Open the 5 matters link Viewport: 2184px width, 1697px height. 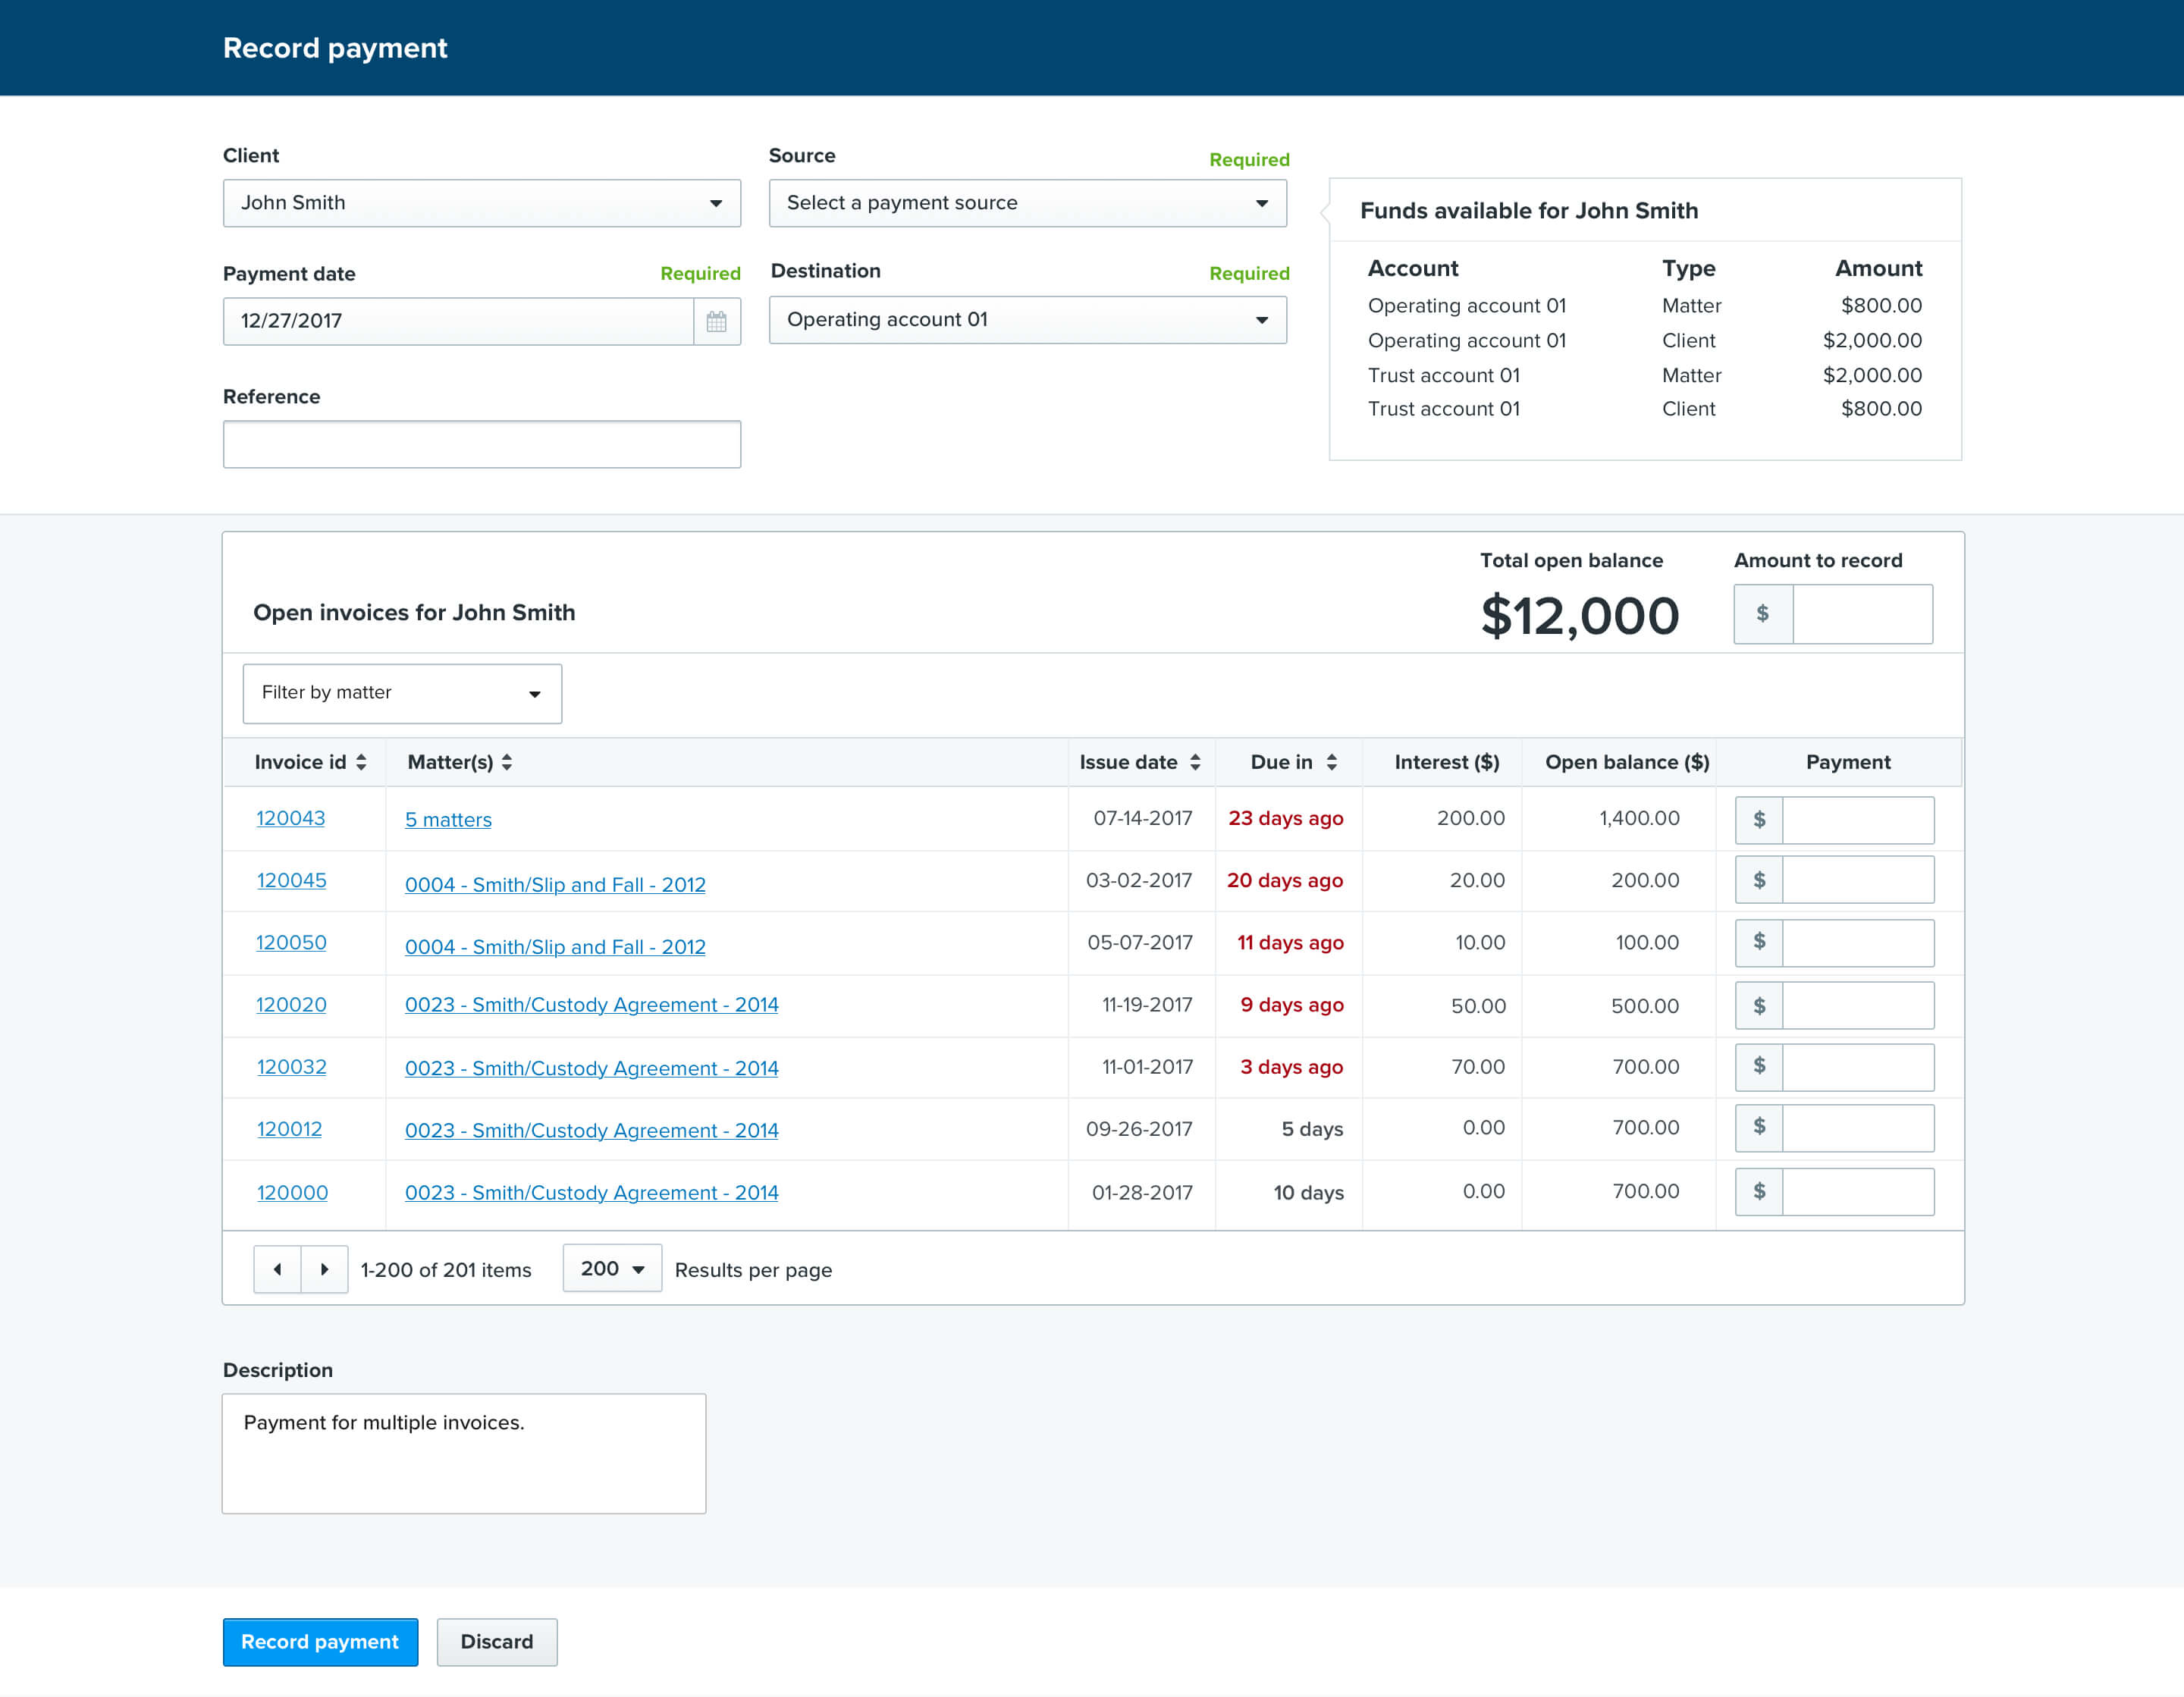(448, 820)
